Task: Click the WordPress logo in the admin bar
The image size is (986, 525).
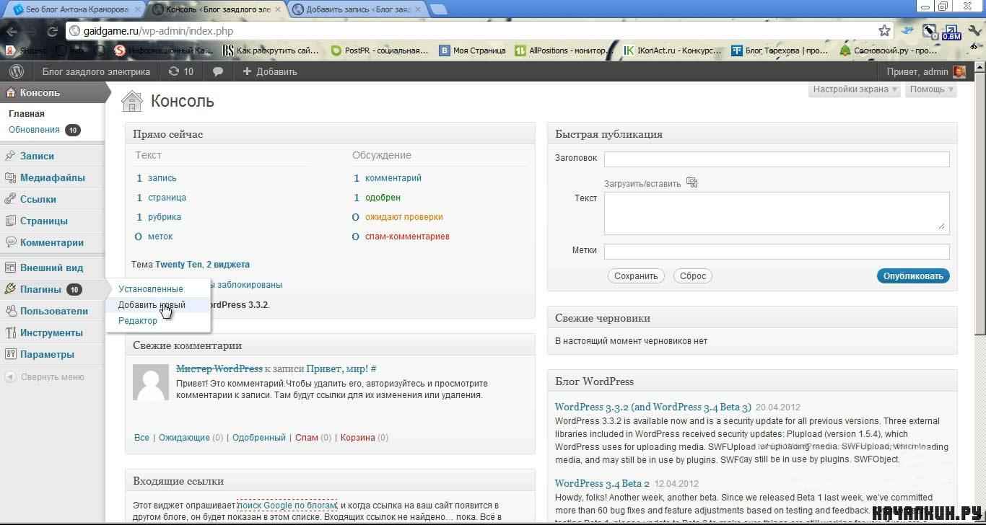Action: (x=17, y=71)
